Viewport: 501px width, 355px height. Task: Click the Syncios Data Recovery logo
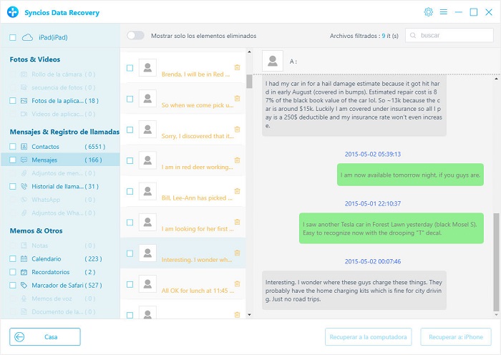(13, 12)
